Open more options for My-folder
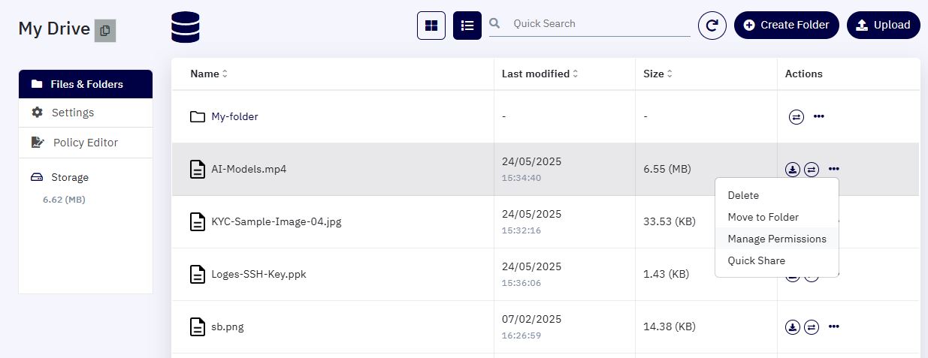Screen dimensions: 928x358 tap(819, 117)
